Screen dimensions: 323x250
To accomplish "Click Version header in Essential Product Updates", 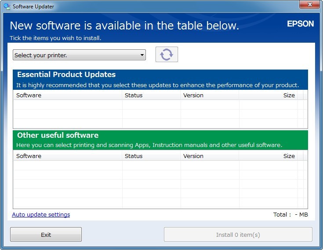I will click(x=210, y=95).
